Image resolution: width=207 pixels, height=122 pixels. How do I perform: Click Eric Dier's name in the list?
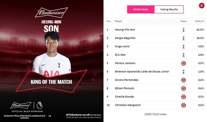pyautogui.click(x=120, y=55)
